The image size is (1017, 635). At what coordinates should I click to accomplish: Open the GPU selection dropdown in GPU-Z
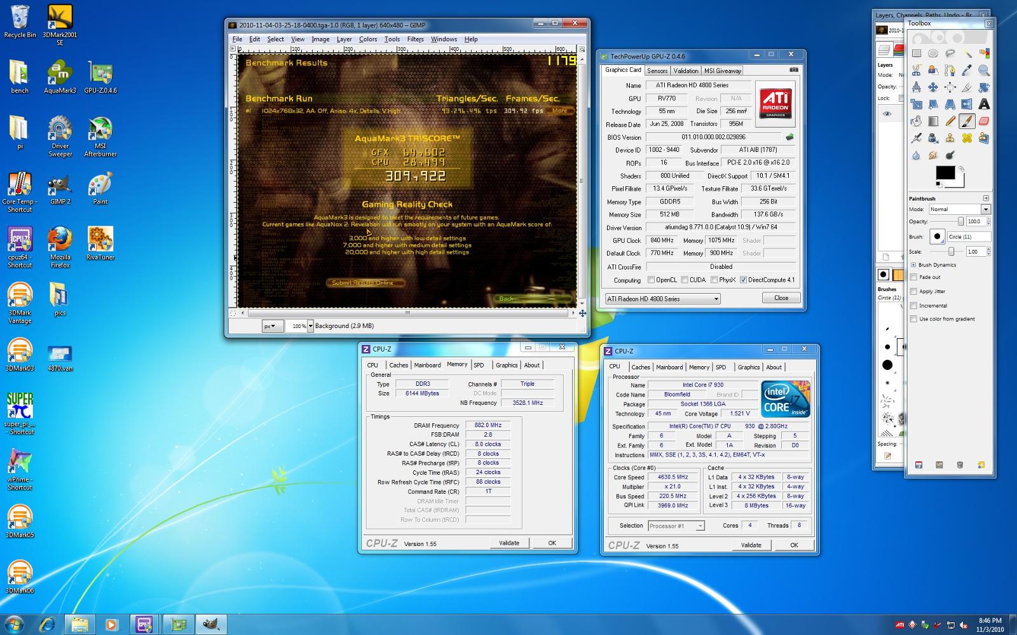(662, 299)
